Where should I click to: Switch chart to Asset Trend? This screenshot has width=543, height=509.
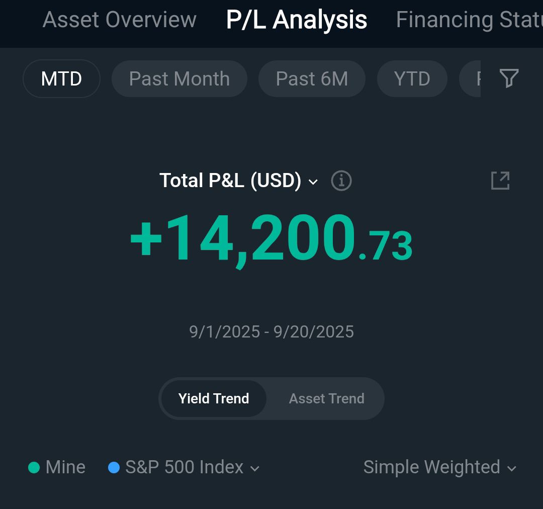(326, 399)
